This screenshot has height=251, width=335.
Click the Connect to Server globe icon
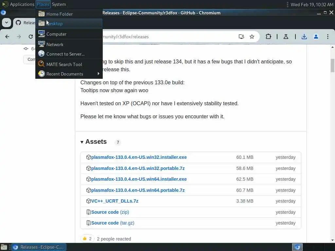(42, 54)
